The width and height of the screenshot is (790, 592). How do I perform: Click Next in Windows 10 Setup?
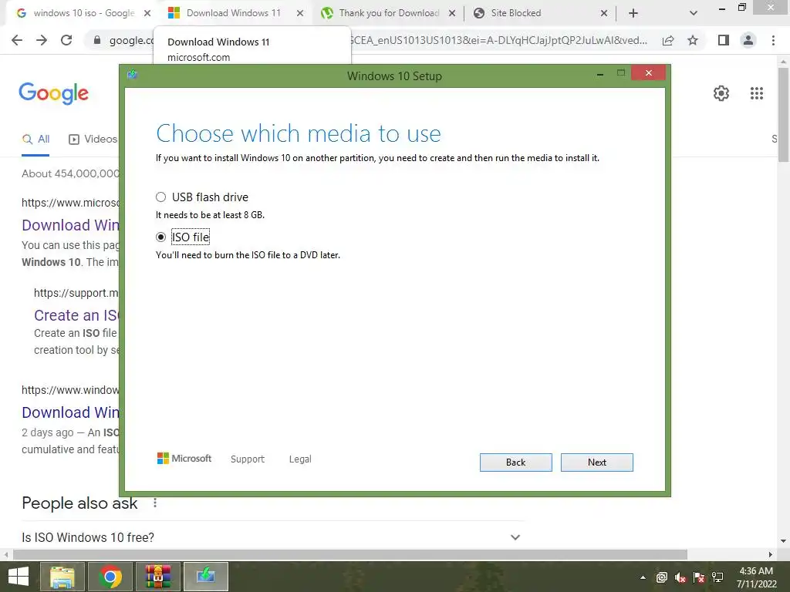pos(596,462)
